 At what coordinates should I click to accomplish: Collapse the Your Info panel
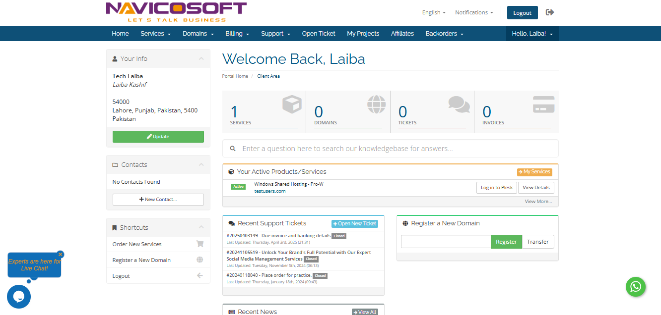click(201, 58)
